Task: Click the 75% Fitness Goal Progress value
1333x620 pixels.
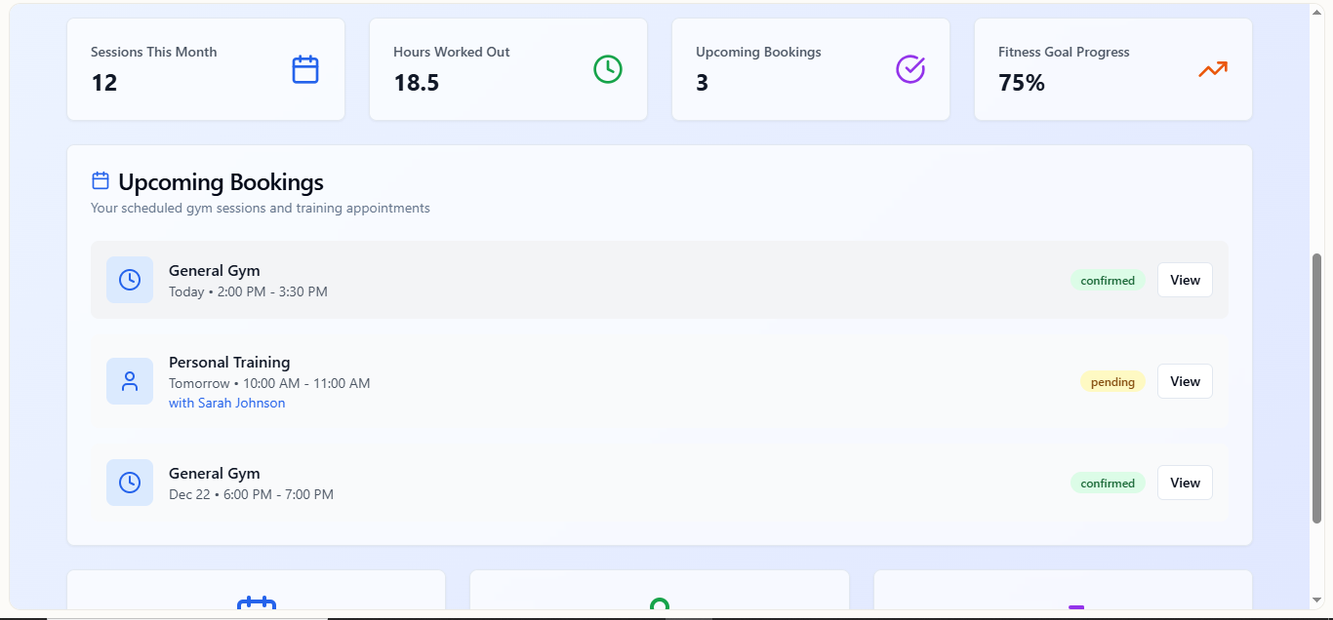Action: coord(1022,83)
